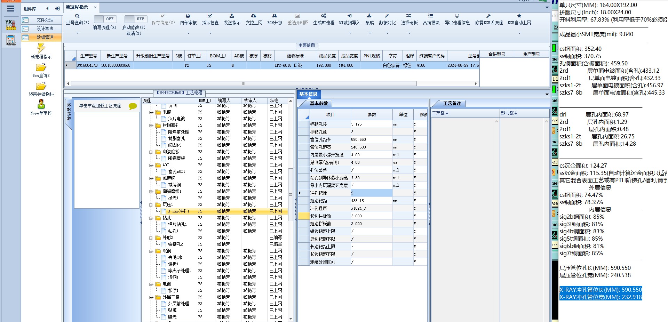Click the ECN自动上网 star icon
Screen dimensions: 668x322
pos(519,16)
